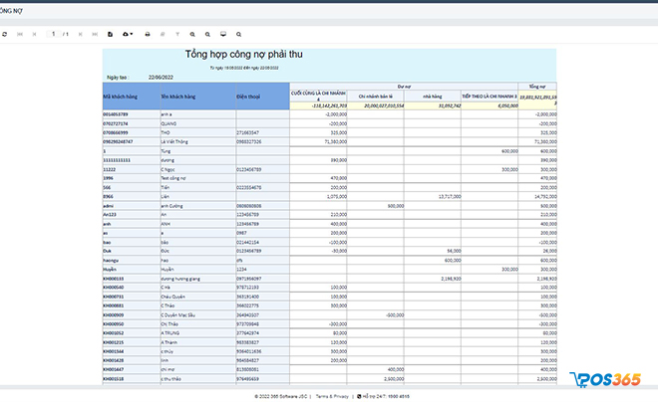Select customer code An123
The height and width of the screenshot is (402, 658).
pyautogui.click(x=110, y=214)
